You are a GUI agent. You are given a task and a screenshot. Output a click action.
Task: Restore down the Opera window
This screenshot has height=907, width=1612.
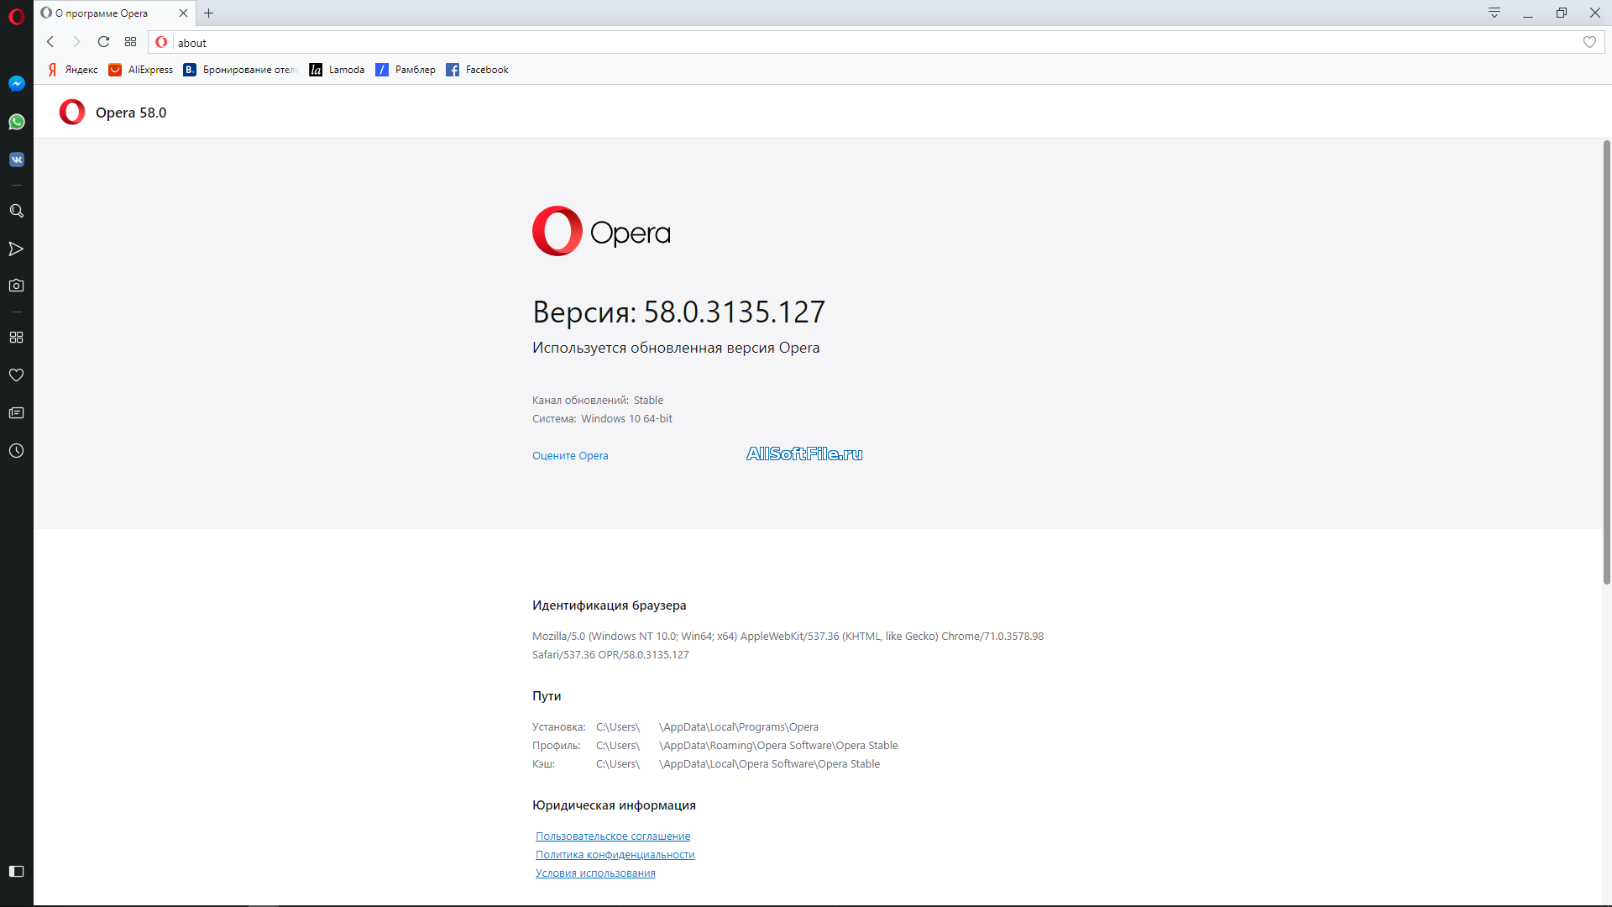1562,13
